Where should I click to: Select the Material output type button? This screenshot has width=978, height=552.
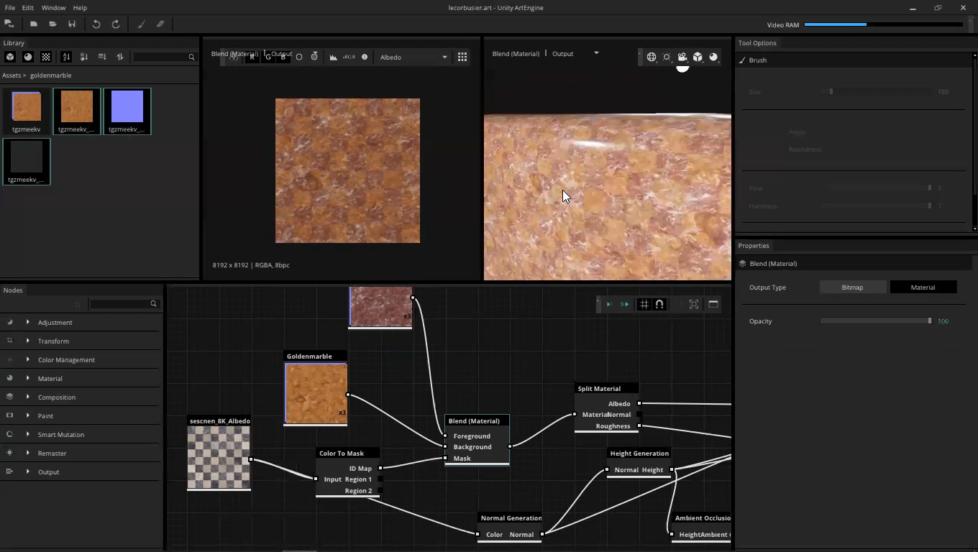click(923, 287)
